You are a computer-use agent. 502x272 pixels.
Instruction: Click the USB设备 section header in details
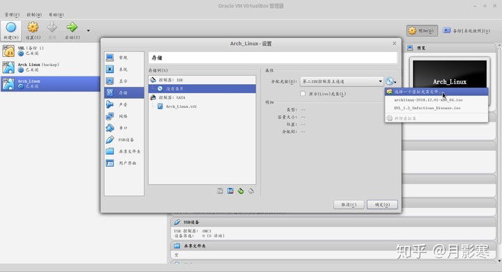pyautogui.click(x=333, y=222)
